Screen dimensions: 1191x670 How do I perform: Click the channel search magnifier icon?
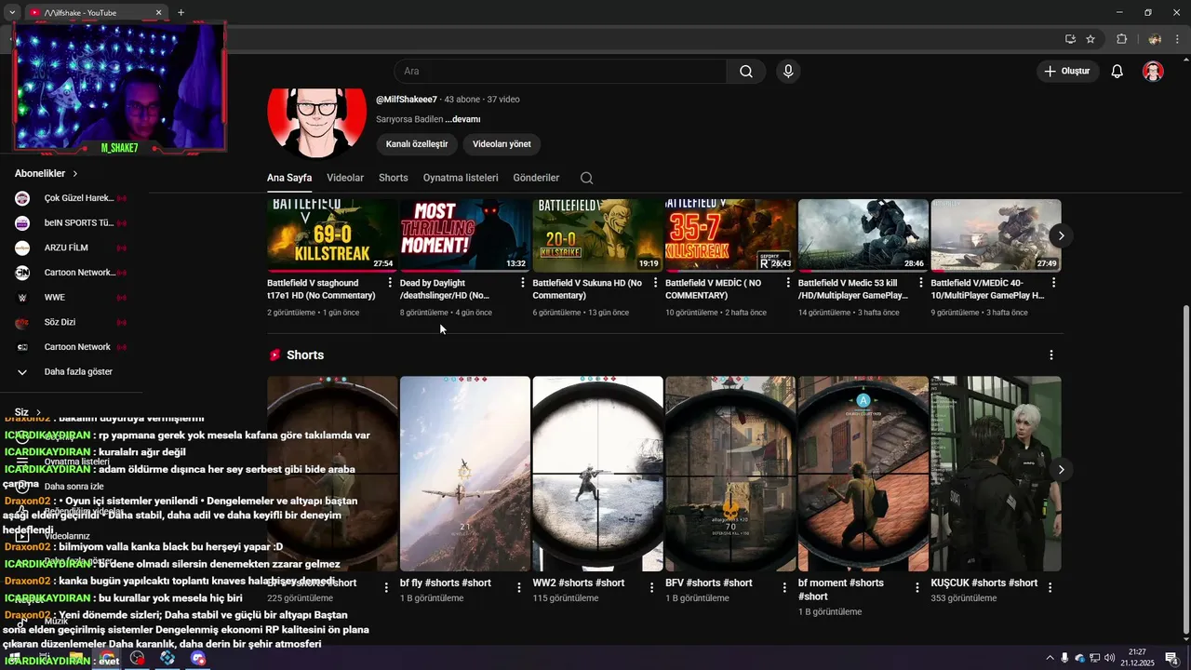(586, 178)
